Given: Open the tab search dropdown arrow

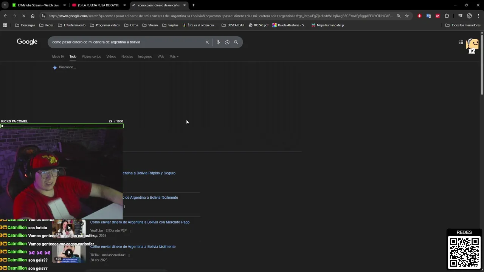Looking at the screenshot, I should pos(5,5).
